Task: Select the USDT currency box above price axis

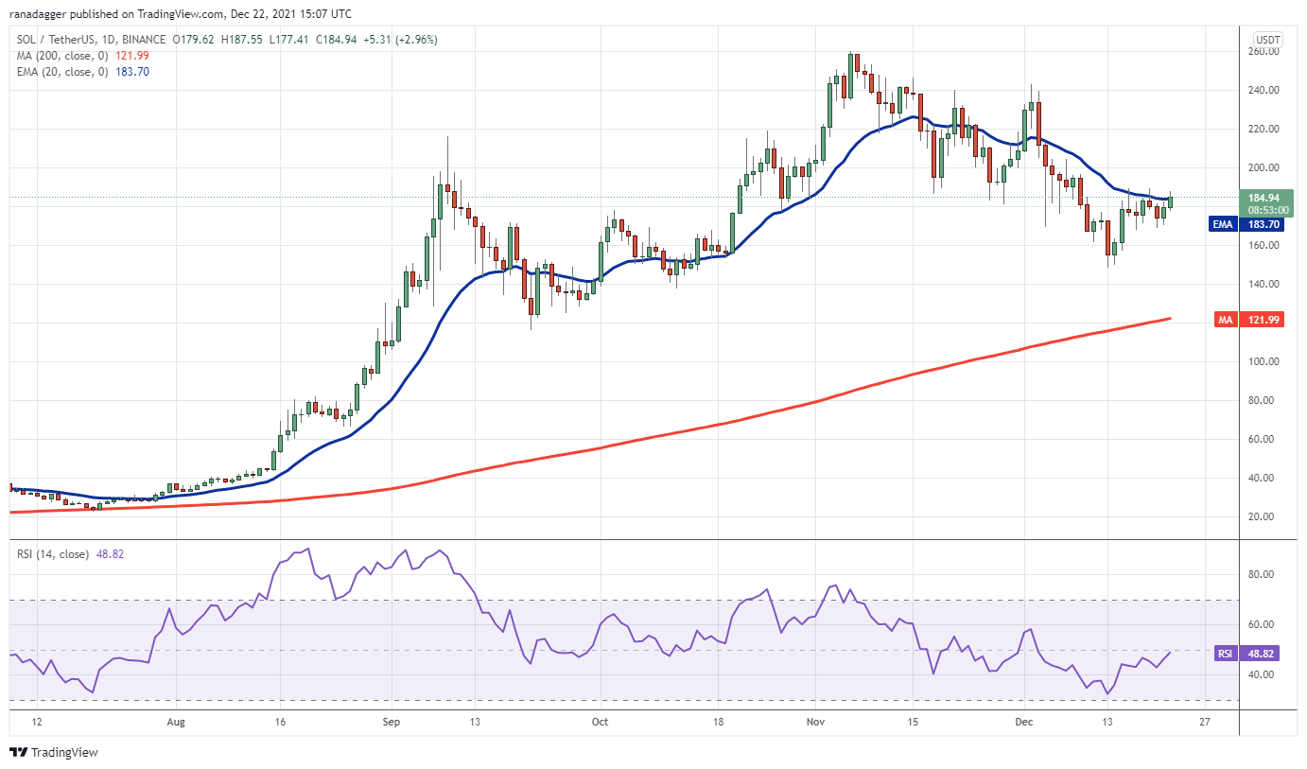Action: [1266, 40]
